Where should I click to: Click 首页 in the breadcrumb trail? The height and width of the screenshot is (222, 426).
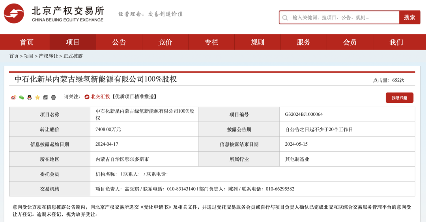(14, 56)
